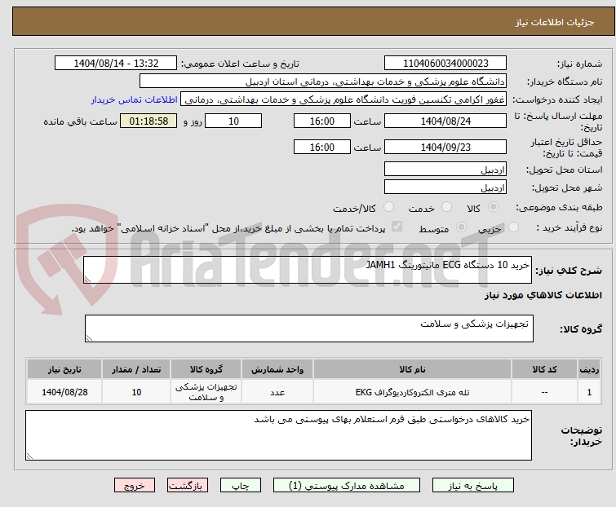Click the buyer notes text area
616x507 pixels.
point(278,435)
